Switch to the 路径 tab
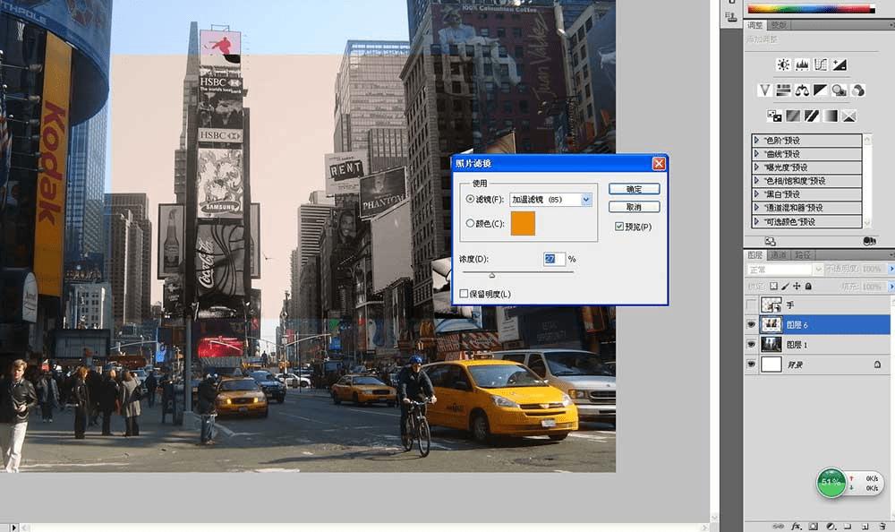The height and width of the screenshot is (532, 895). coord(803,255)
